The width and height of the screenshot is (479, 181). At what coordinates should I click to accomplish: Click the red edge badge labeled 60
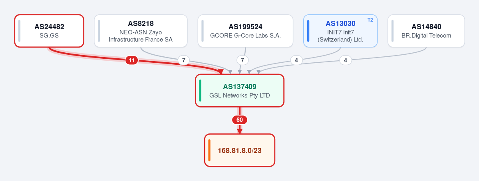[240, 120]
